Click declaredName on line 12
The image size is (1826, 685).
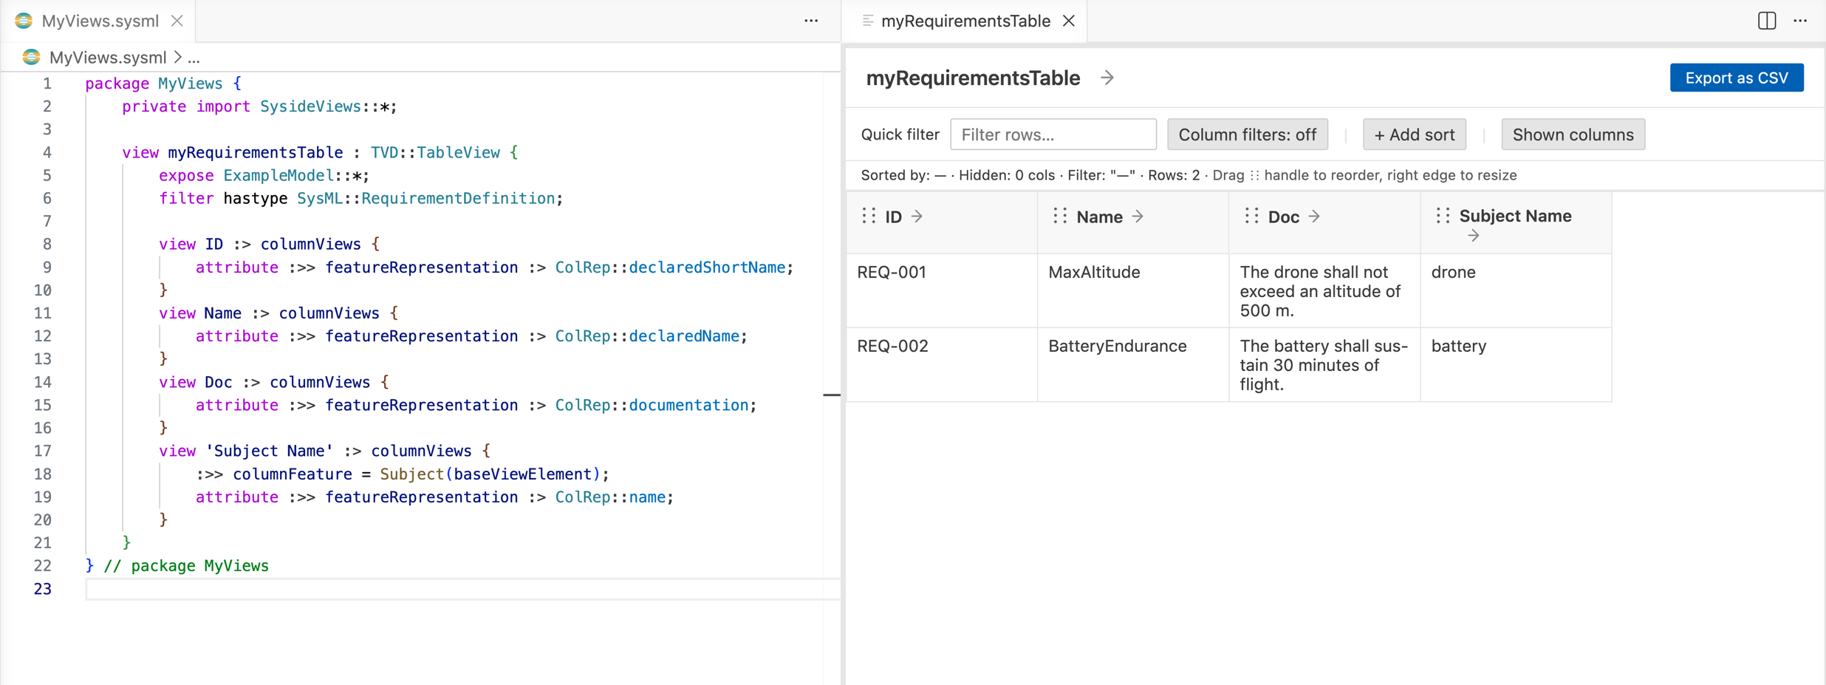pos(684,335)
